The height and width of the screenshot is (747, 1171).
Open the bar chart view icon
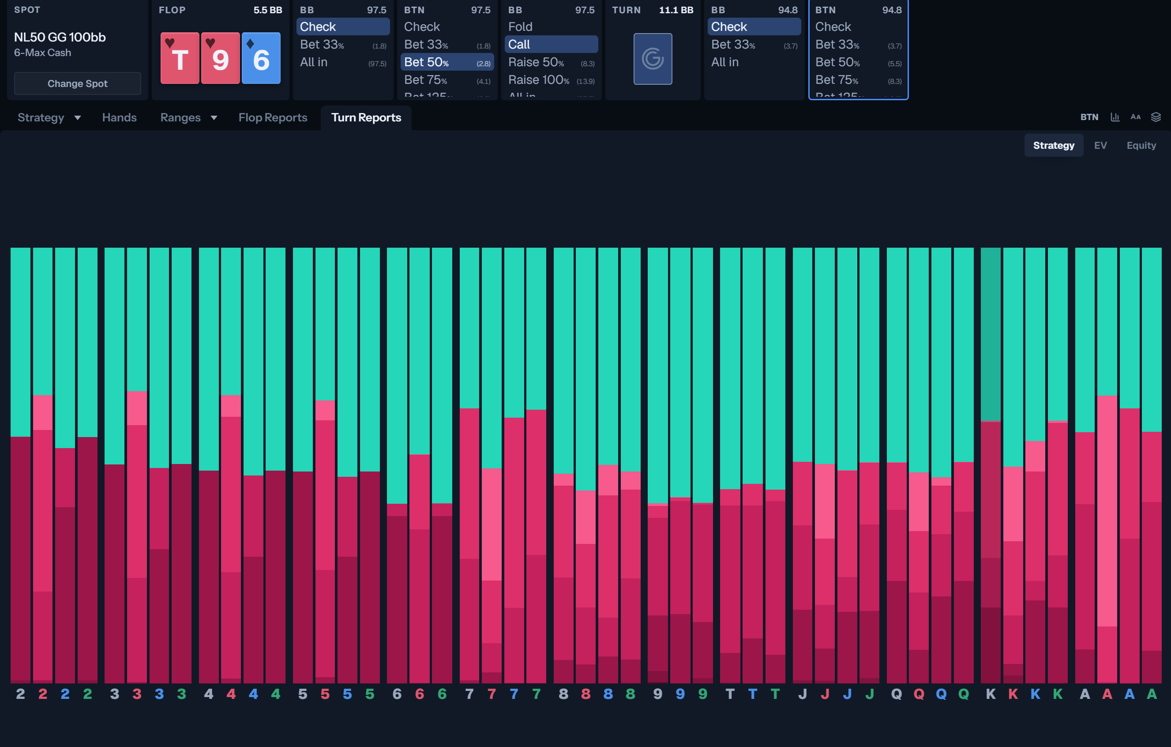(x=1115, y=117)
